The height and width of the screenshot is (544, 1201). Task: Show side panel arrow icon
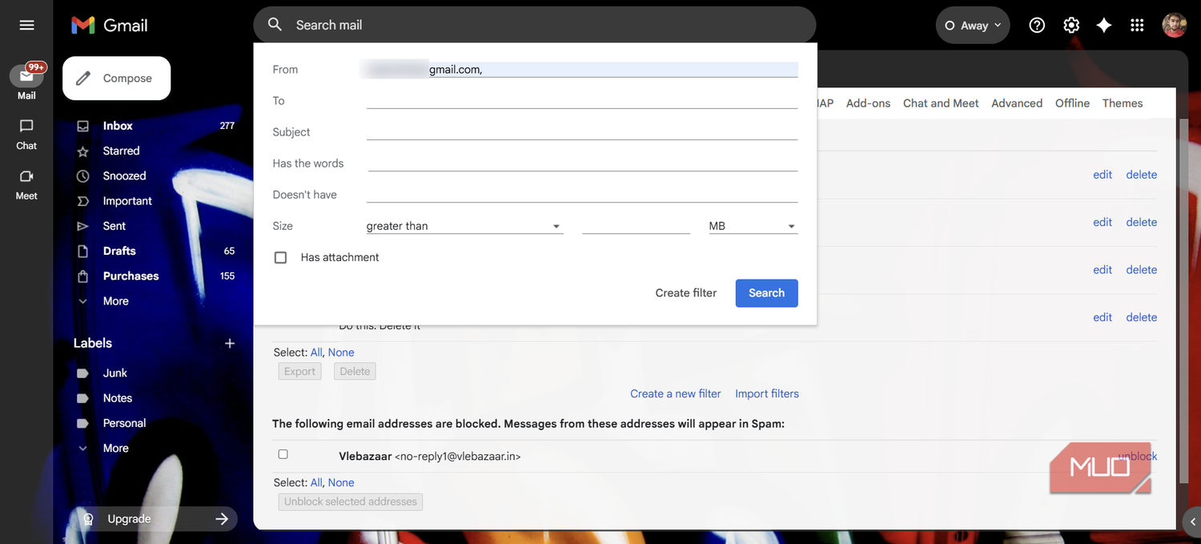click(1192, 522)
